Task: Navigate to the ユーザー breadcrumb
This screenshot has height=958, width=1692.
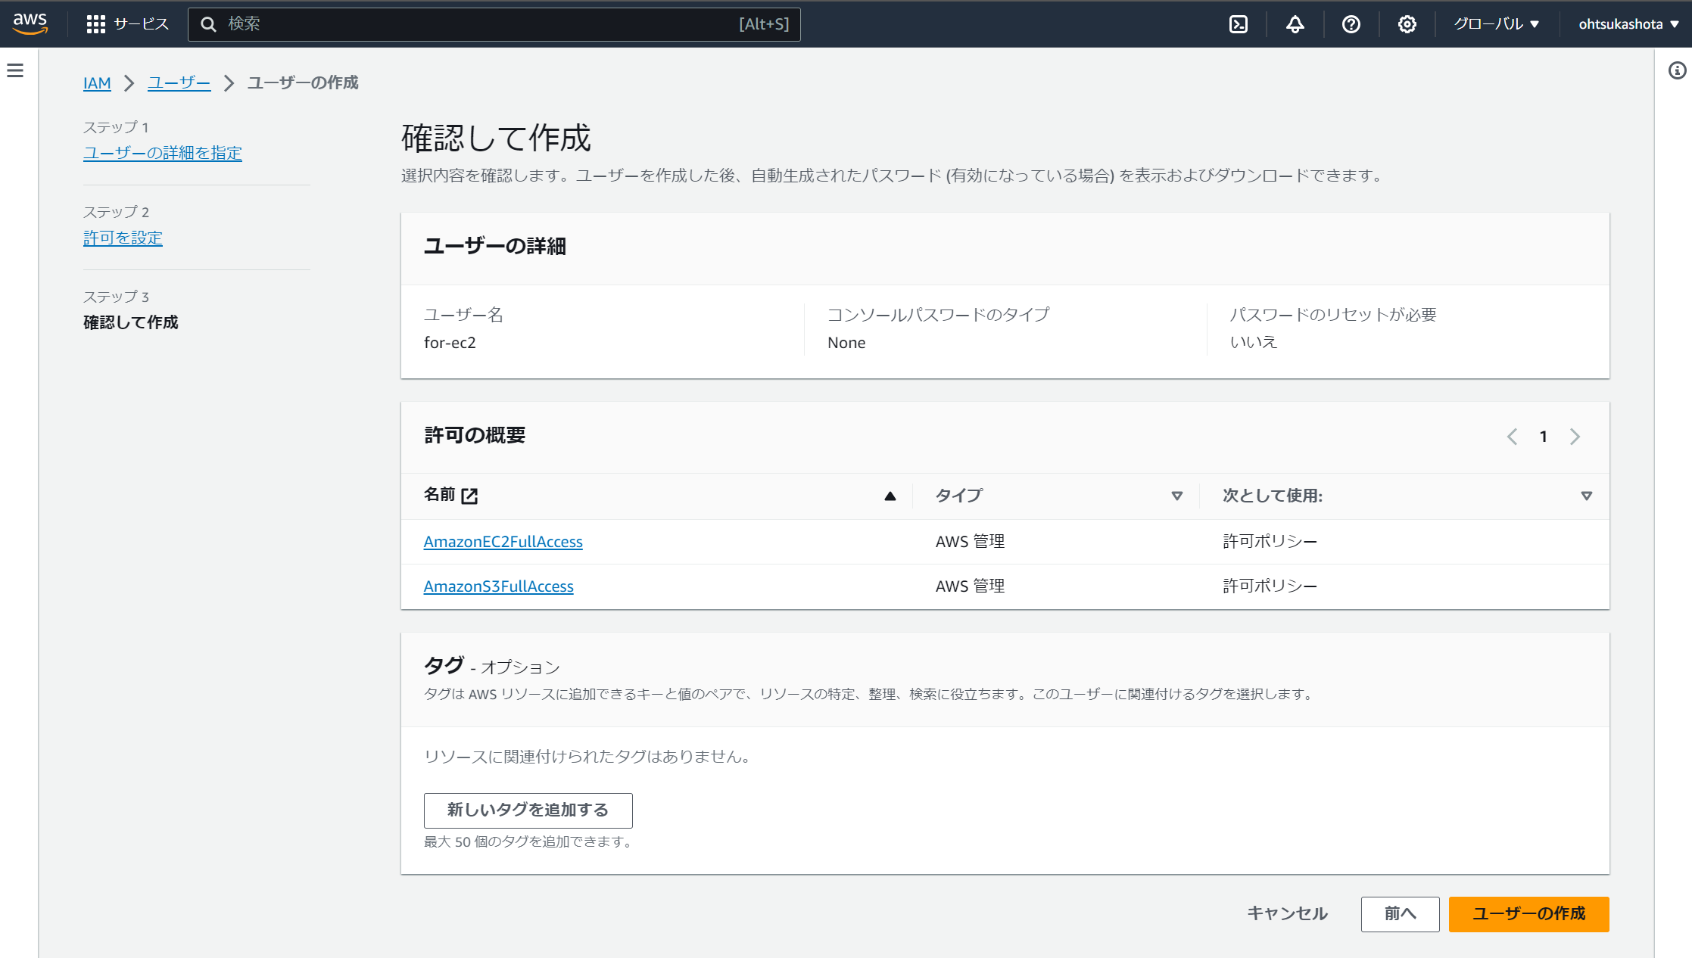Action: point(179,83)
